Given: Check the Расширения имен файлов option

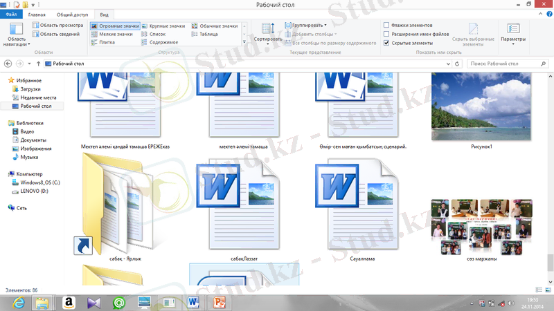Looking at the screenshot, I should tap(386, 34).
